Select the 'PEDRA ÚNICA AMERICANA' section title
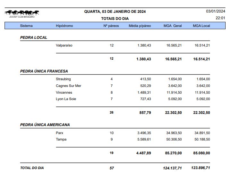232x179 pixels. click(x=45, y=125)
